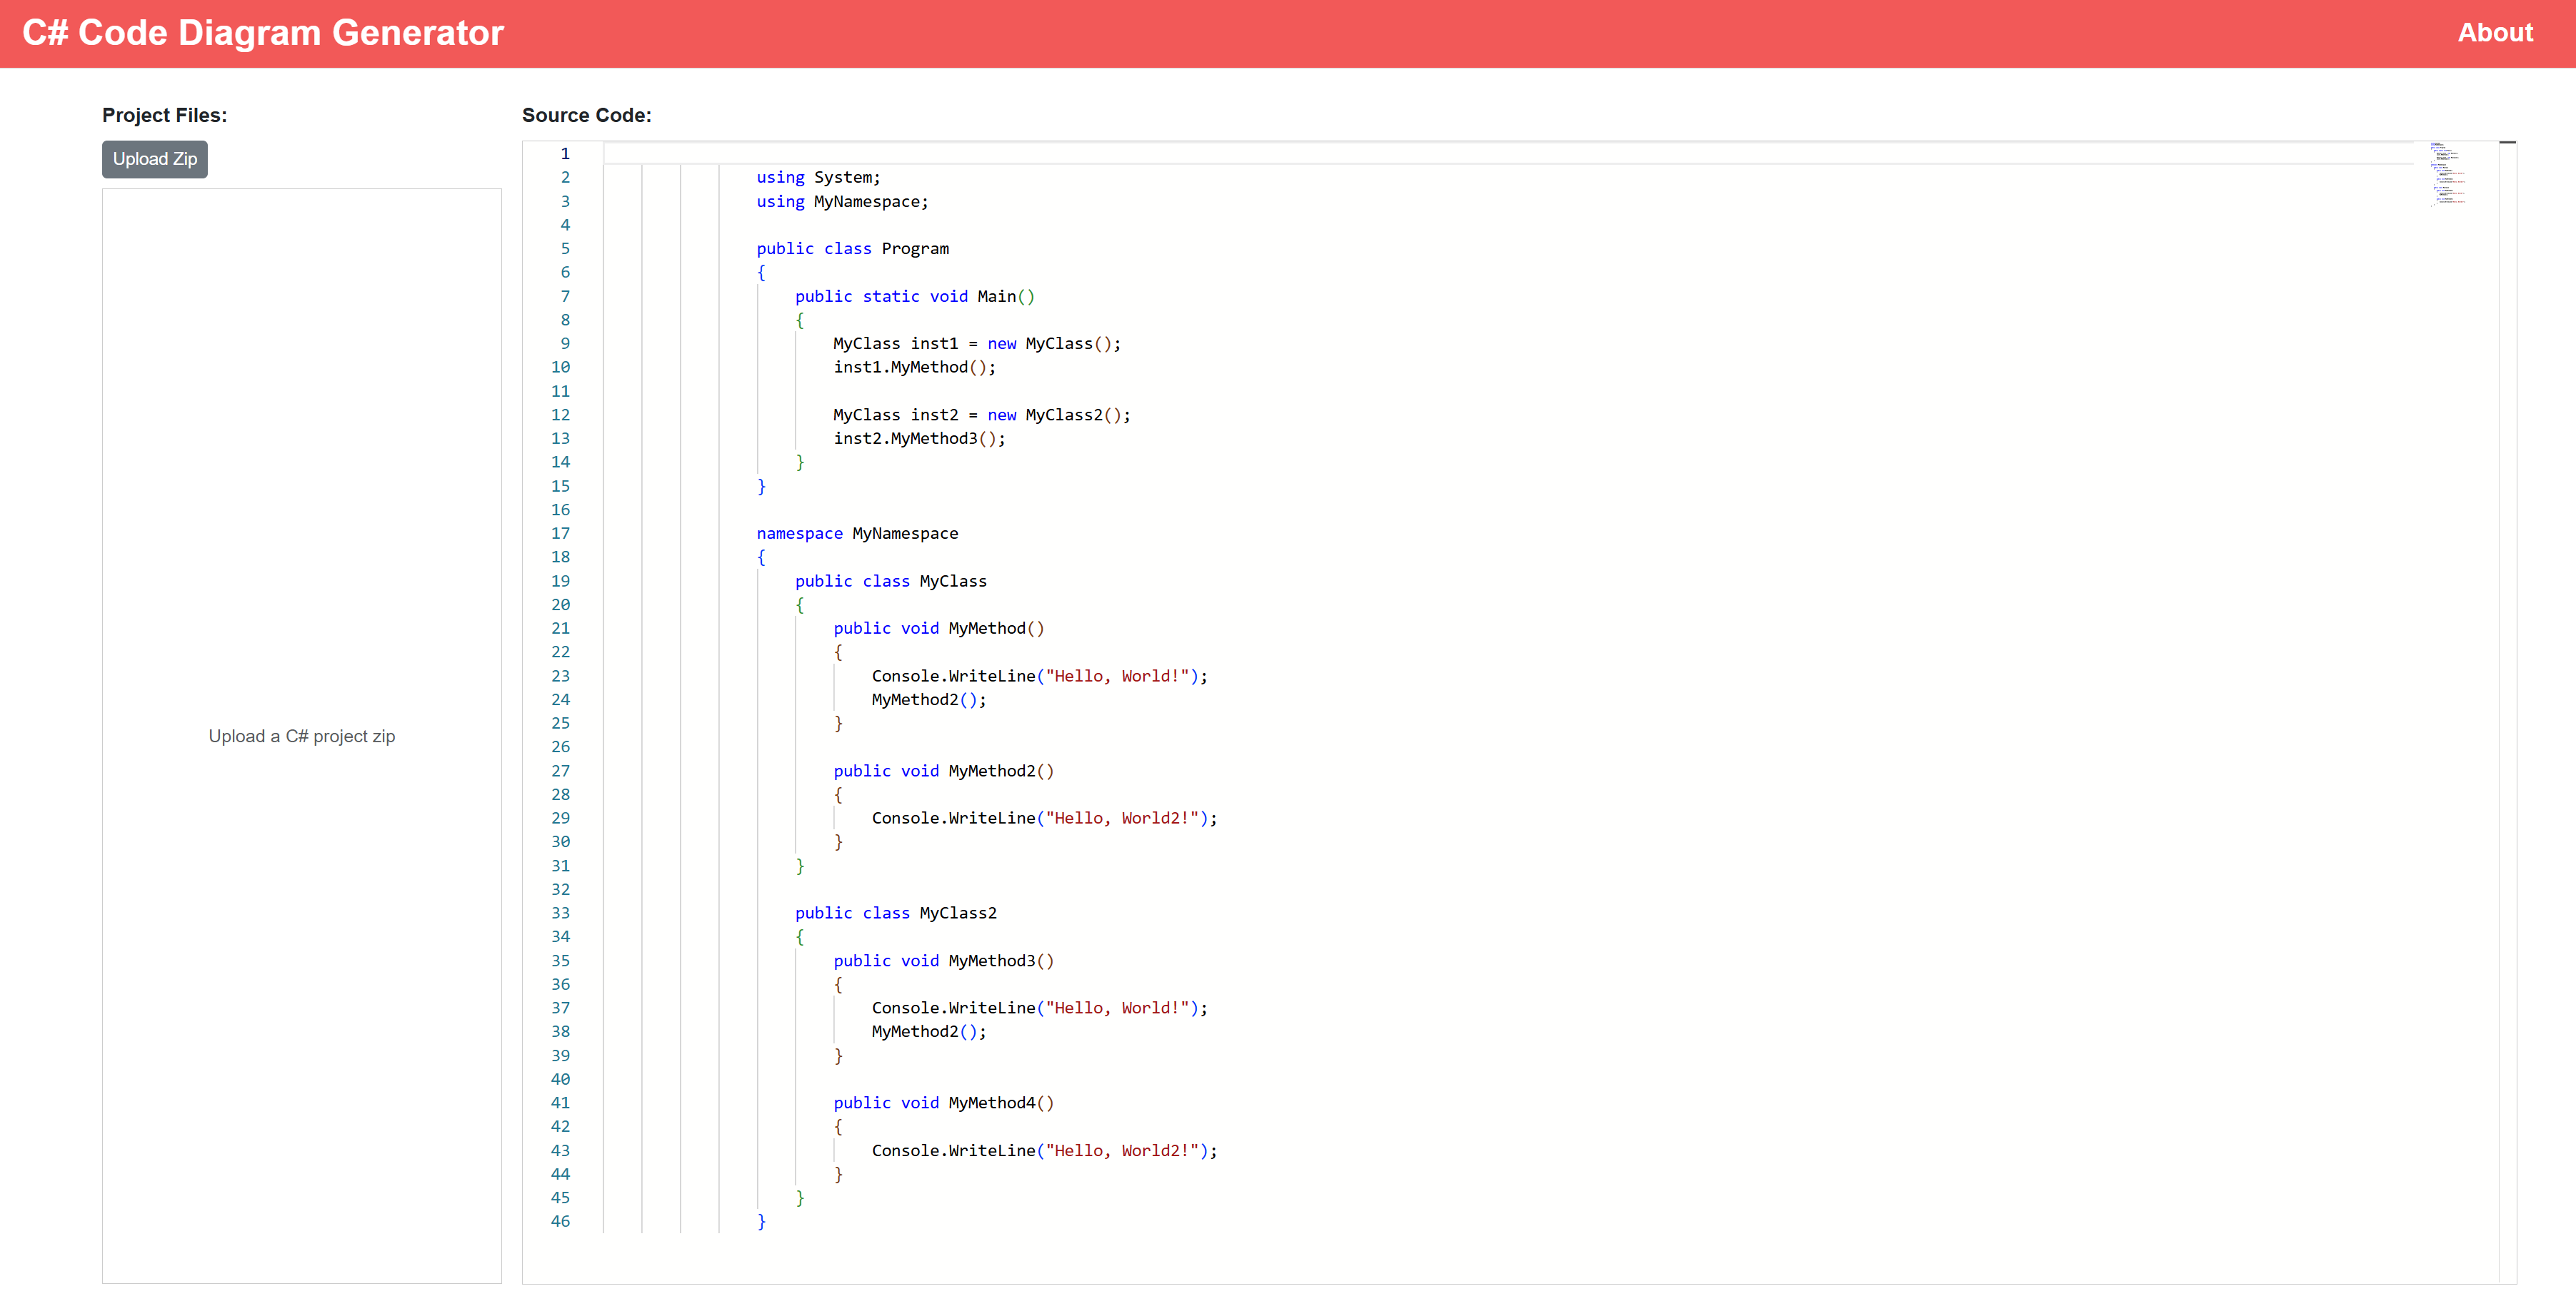The width and height of the screenshot is (2576, 1316).
Task: Click line number 1 in gutter
Action: pyautogui.click(x=565, y=154)
